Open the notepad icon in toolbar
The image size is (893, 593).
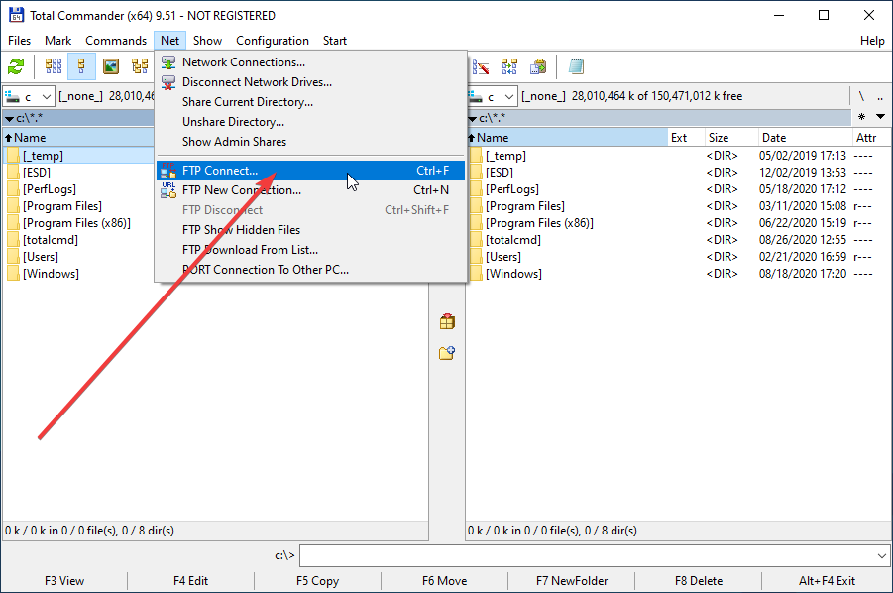576,67
